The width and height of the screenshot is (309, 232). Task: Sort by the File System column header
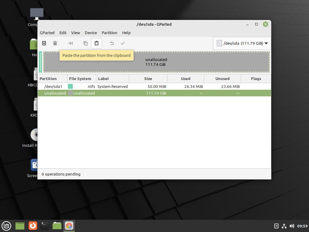pos(80,79)
